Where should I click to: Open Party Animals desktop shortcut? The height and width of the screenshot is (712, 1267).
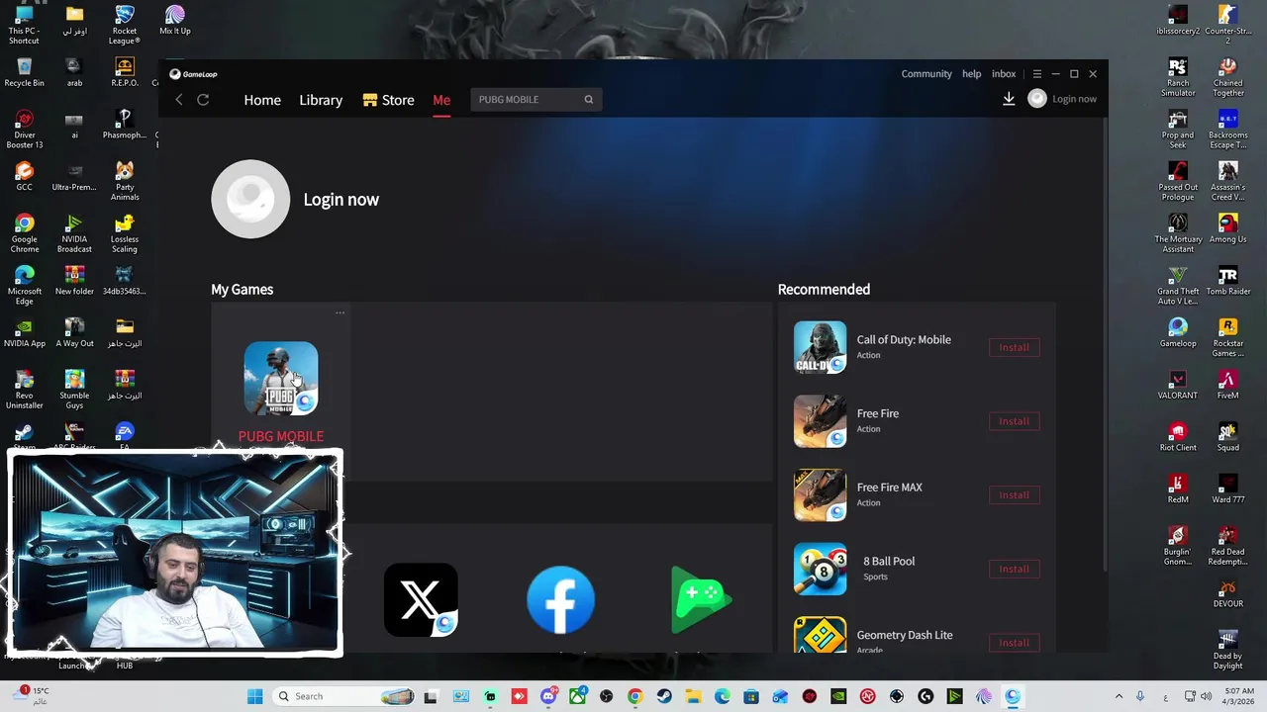[x=125, y=181]
